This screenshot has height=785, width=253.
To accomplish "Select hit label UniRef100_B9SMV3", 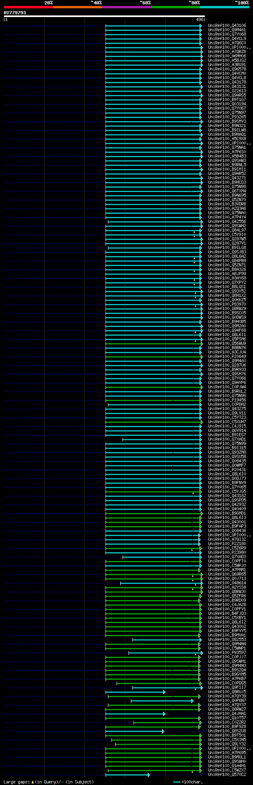I will click(227, 122).
